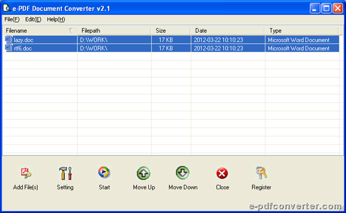This screenshot has width=346, height=213.
Task: Select the lazy.doc filename
Action: pyautogui.click(x=23, y=40)
